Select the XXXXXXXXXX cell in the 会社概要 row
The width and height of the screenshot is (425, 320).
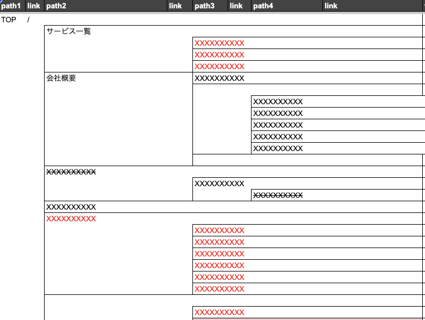pos(219,78)
